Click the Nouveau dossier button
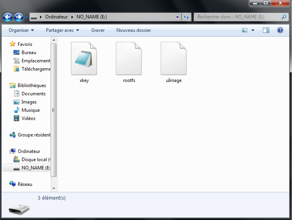Viewport: 292px width, 220px height. click(134, 30)
